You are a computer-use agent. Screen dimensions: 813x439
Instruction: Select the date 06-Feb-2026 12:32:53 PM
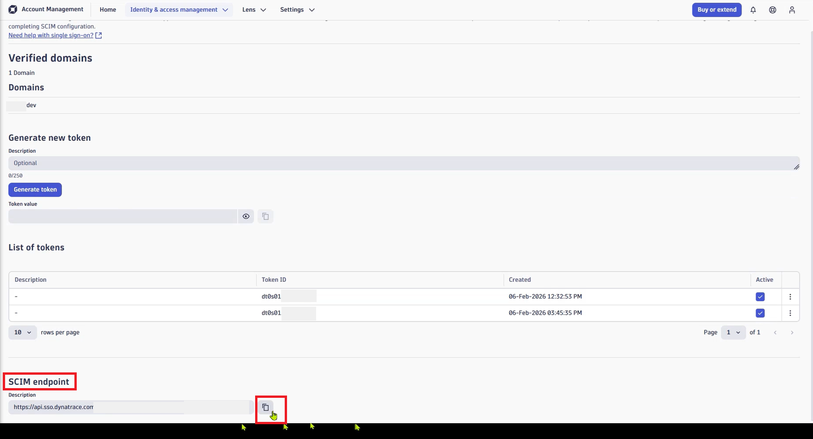pos(545,297)
